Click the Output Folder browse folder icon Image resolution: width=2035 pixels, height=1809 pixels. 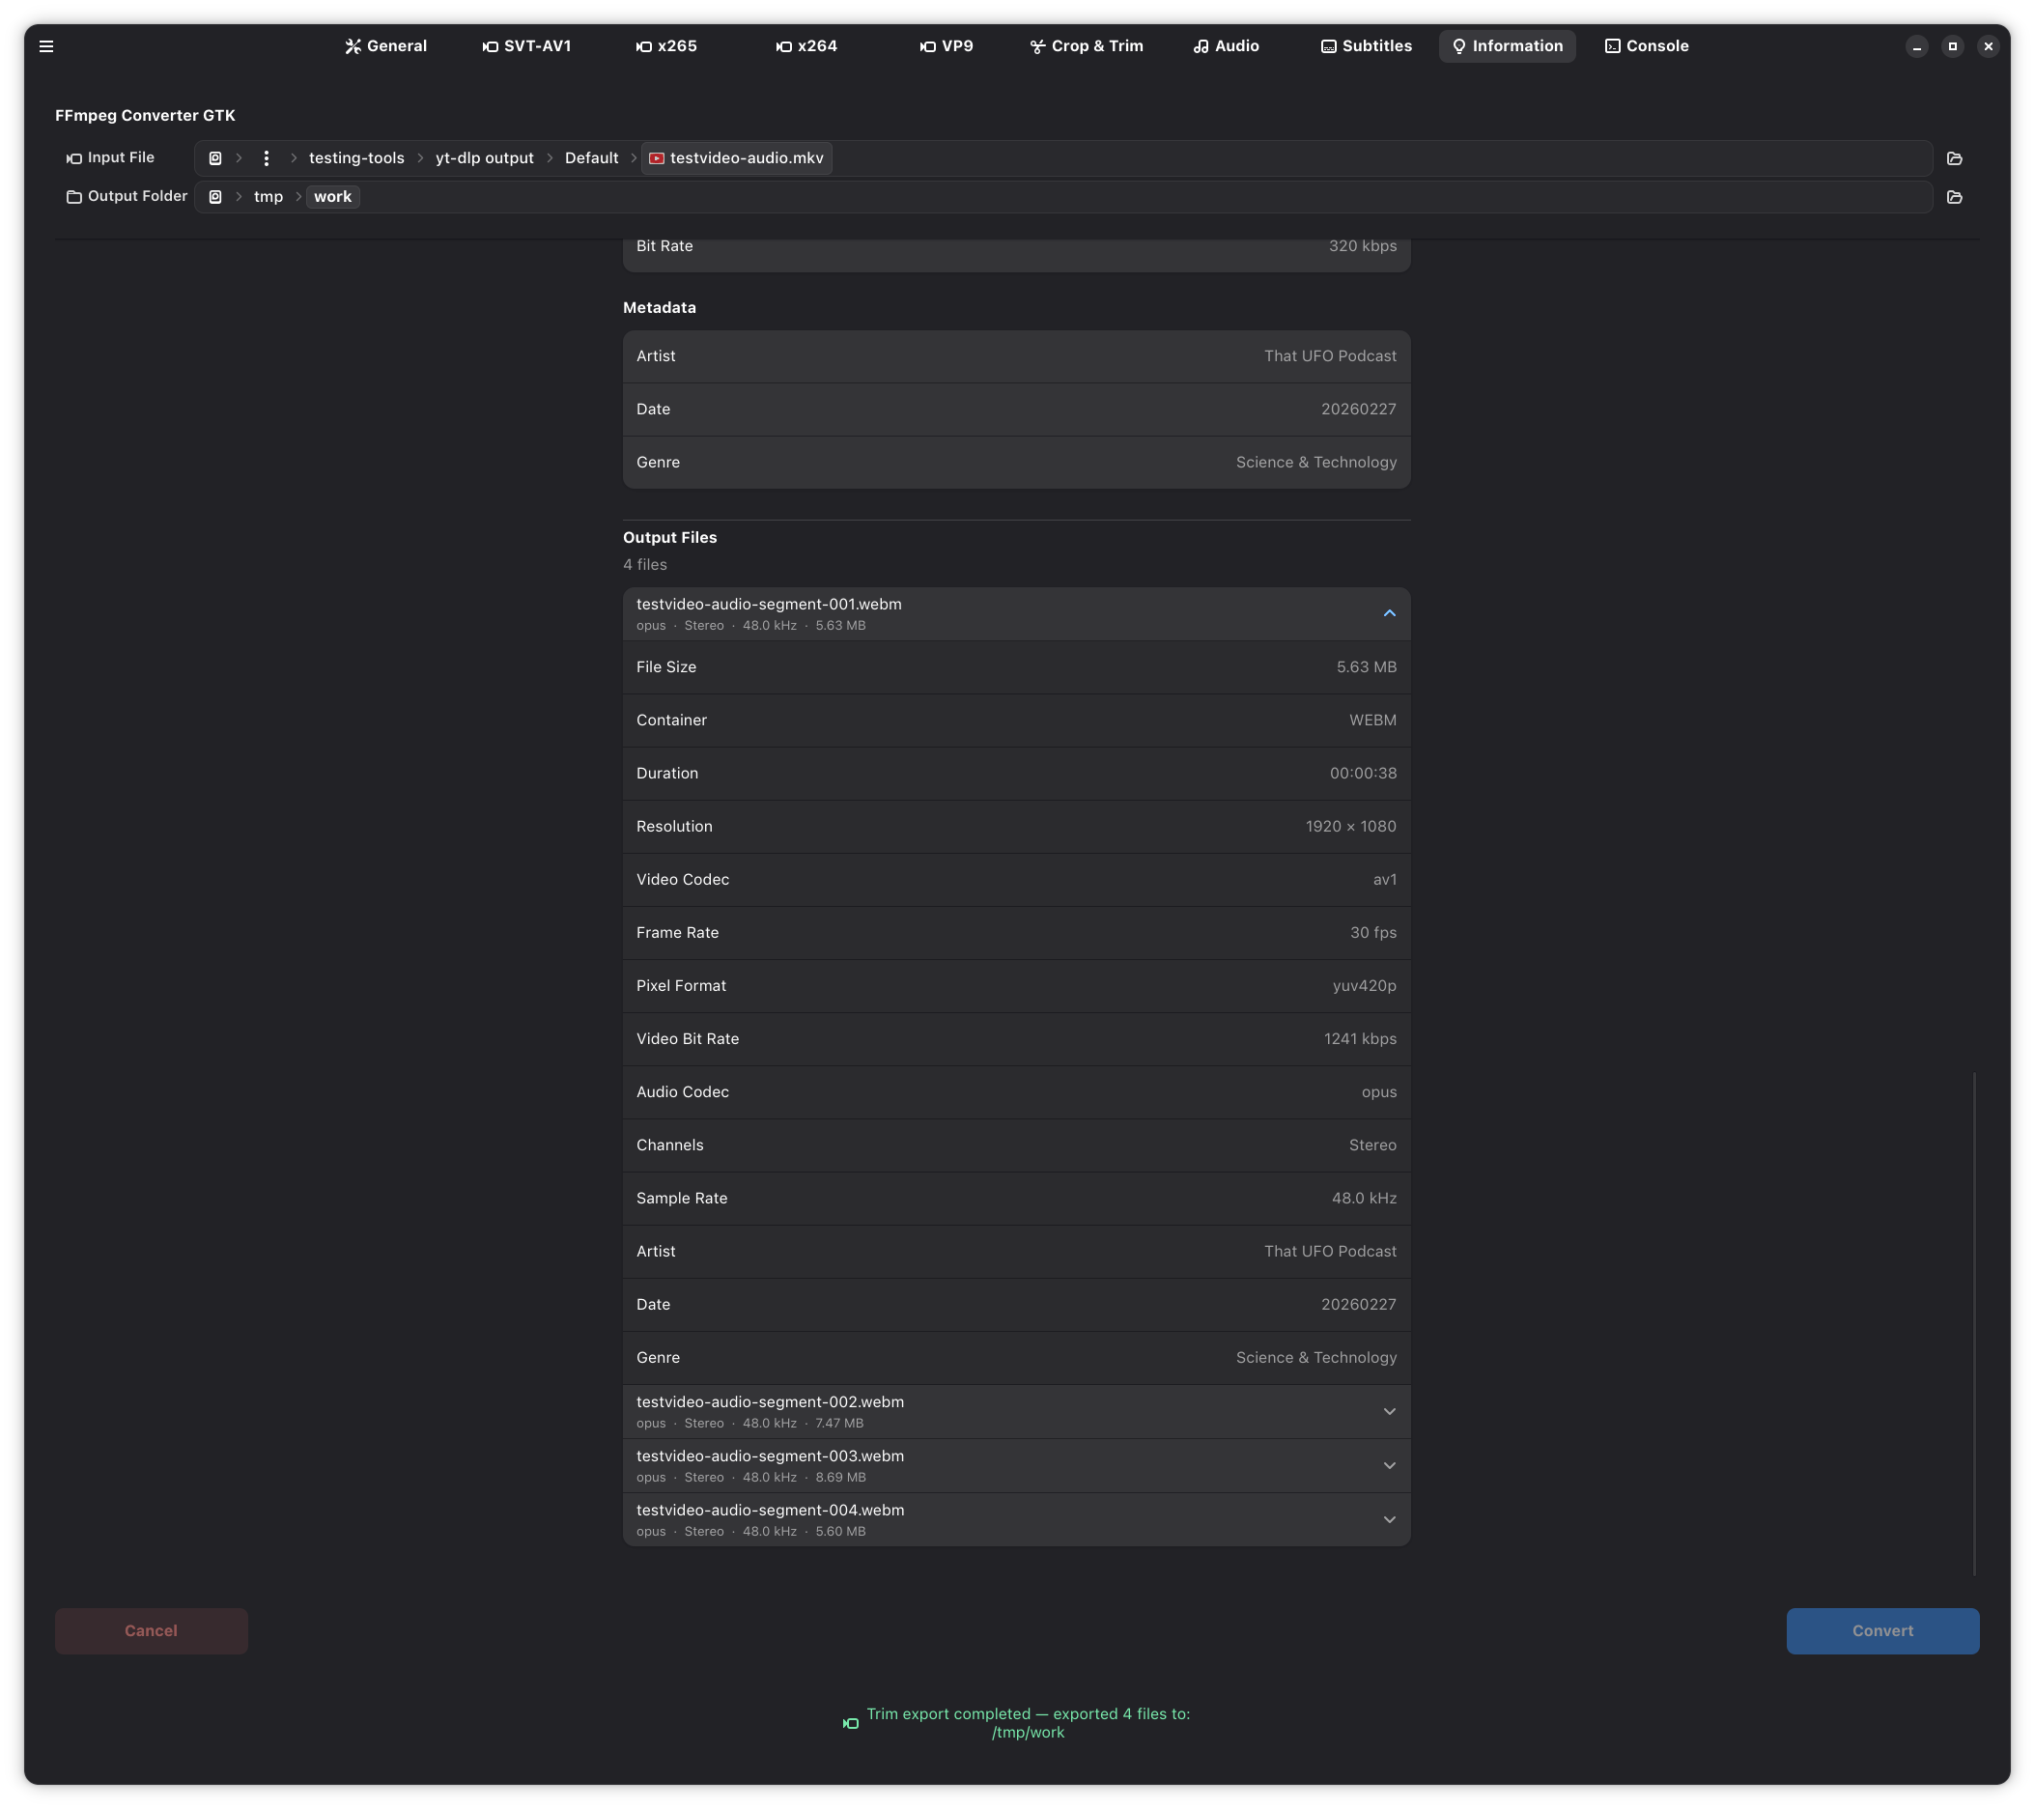pos(1953,197)
